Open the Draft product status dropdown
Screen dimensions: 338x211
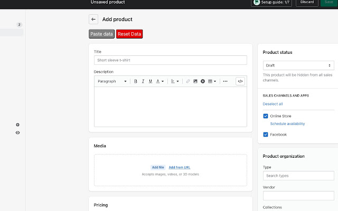pyautogui.click(x=298, y=65)
